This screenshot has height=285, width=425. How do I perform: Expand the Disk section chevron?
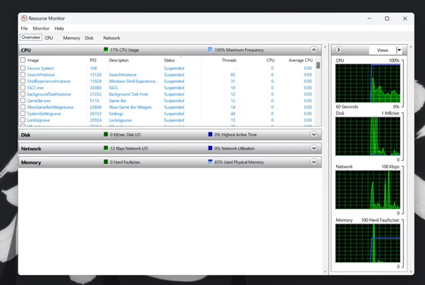pos(313,135)
